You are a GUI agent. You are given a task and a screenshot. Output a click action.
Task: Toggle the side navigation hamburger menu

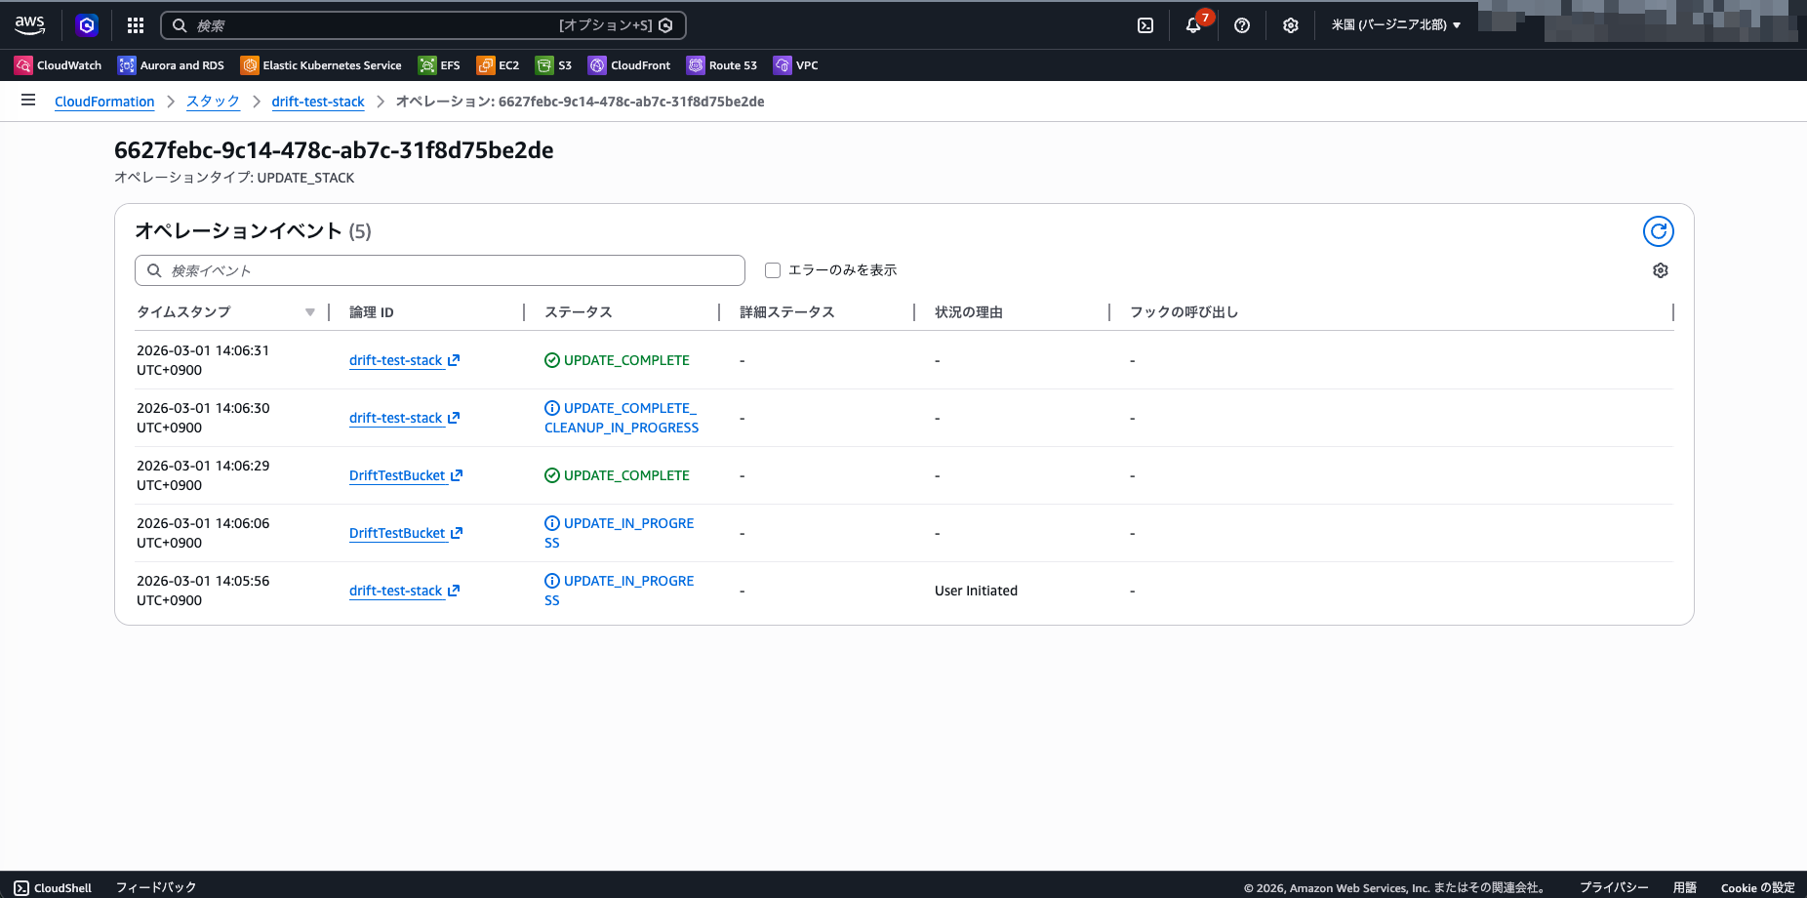click(x=28, y=101)
